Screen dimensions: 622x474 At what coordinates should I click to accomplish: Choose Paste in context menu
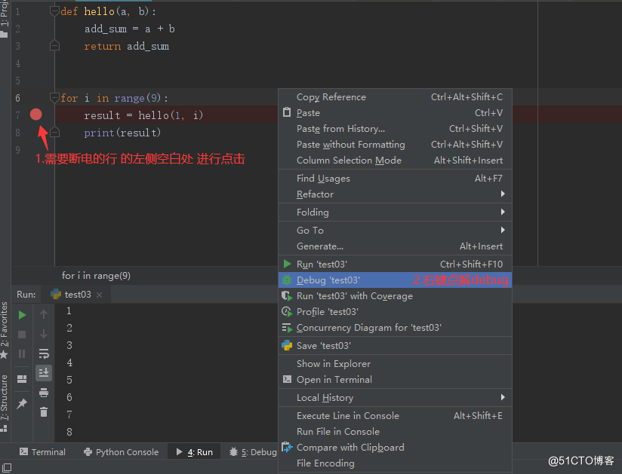395,113
